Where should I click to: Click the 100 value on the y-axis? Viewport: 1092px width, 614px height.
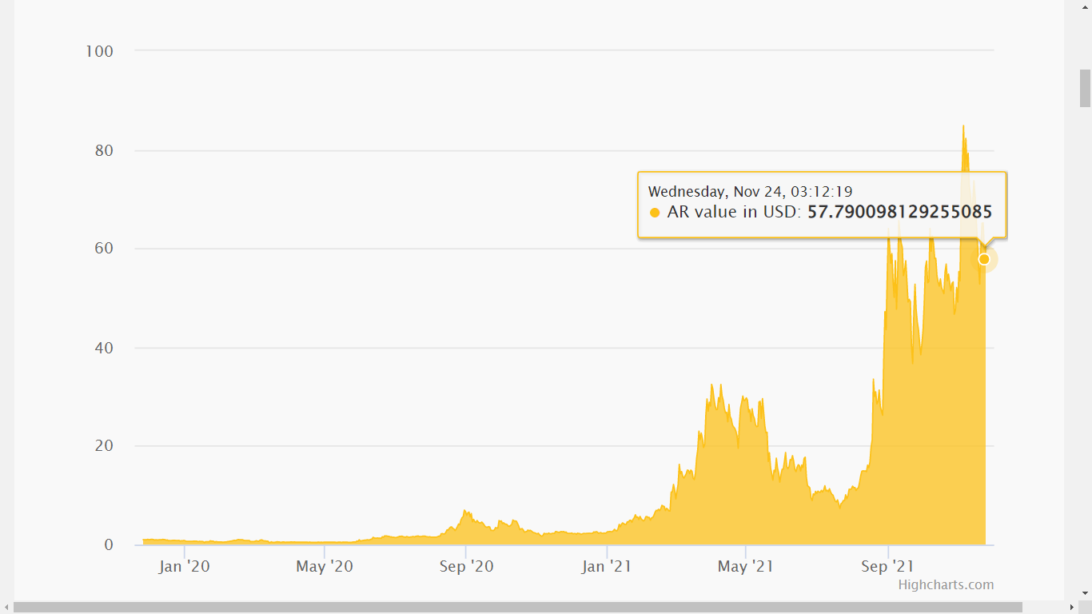click(99, 51)
